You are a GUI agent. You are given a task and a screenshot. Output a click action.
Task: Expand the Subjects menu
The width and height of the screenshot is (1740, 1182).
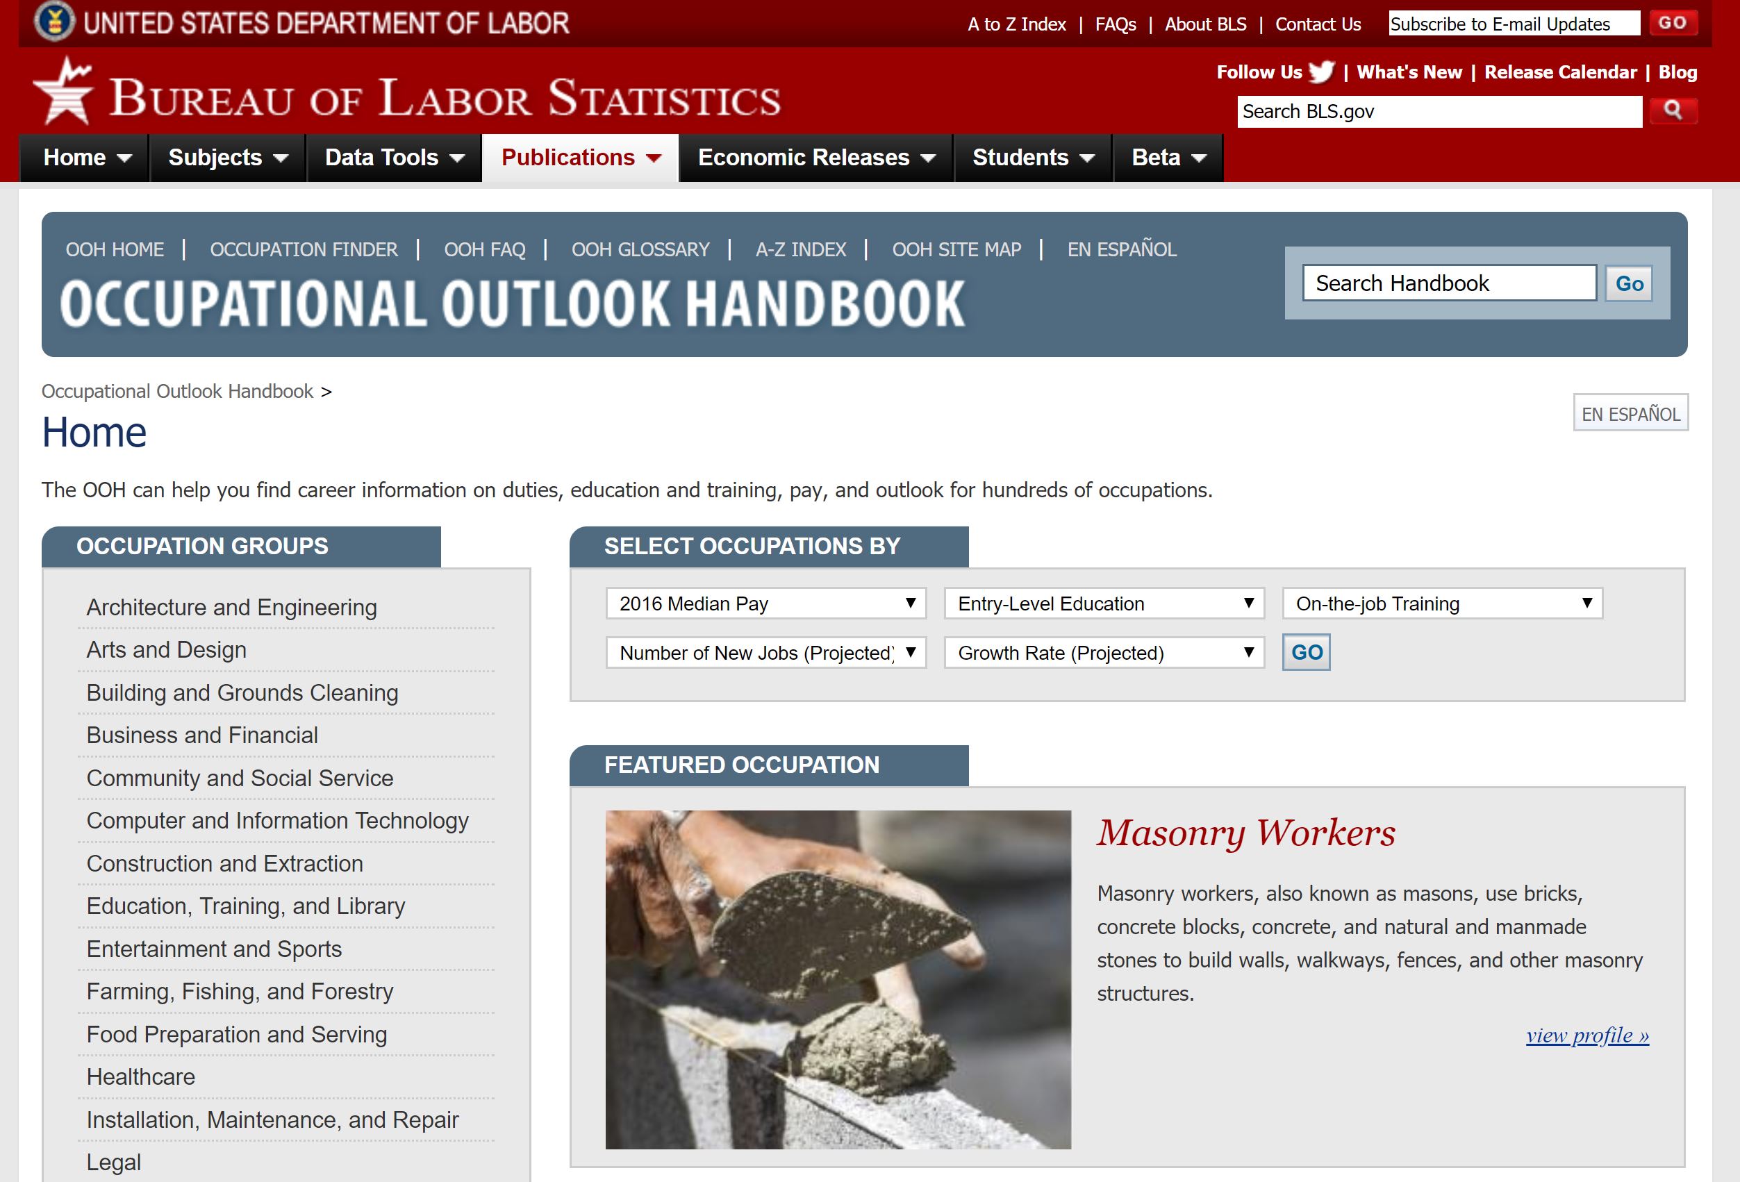pos(229,158)
